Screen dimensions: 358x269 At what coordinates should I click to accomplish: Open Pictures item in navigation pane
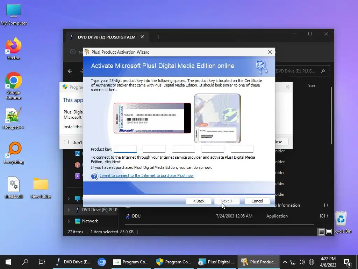coord(78,154)
